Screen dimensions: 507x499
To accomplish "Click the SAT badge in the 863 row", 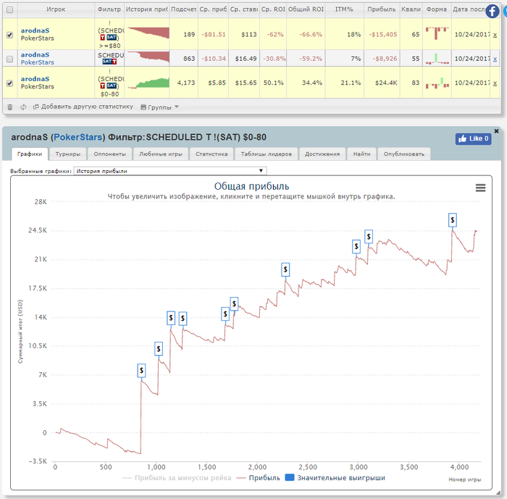I will click(x=107, y=62).
